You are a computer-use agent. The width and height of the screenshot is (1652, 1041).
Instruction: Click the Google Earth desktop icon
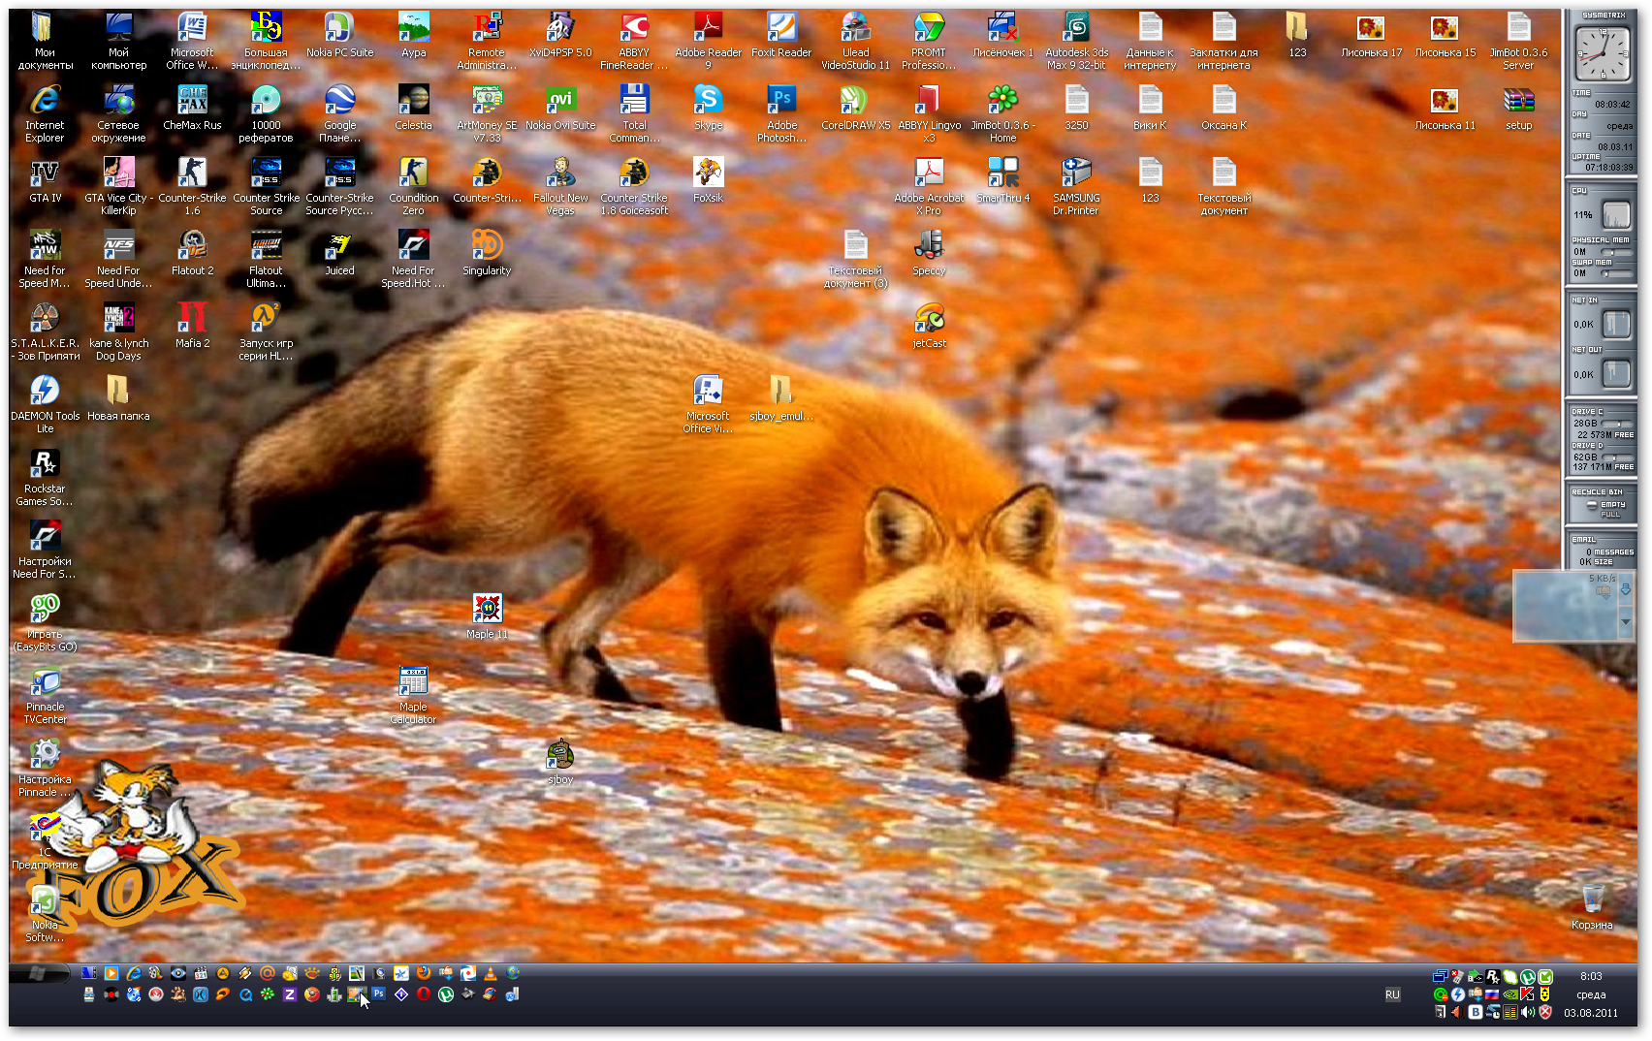[339, 101]
